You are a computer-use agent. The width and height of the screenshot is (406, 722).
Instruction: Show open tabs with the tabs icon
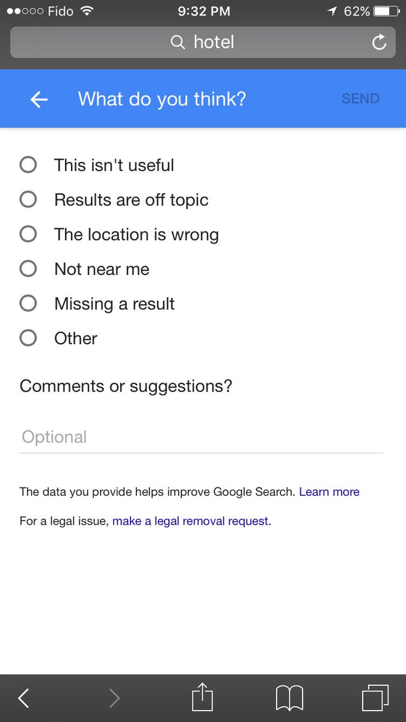point(375,699)
